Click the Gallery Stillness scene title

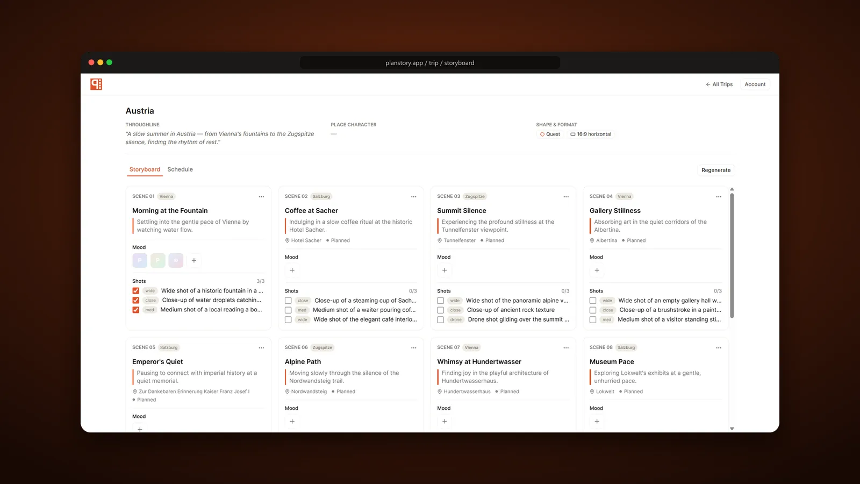coord(615,211)
